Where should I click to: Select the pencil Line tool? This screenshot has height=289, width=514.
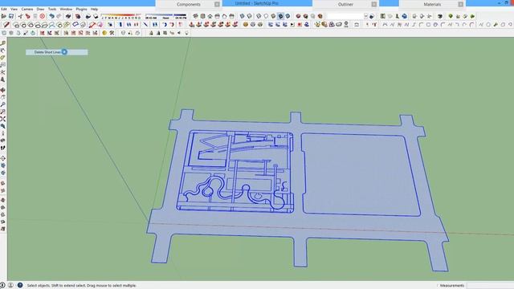[x=6, y=25]
